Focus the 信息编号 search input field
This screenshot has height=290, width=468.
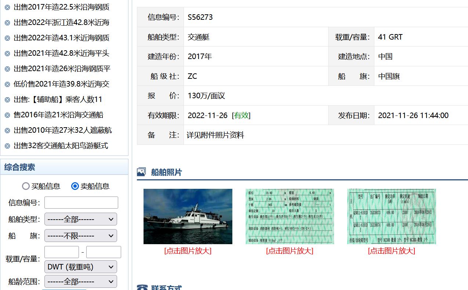pos(81,203)
